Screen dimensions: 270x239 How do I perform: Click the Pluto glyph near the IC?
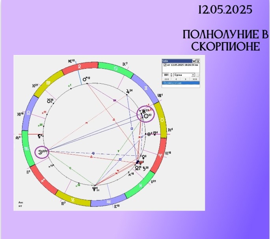pos(94,189)
